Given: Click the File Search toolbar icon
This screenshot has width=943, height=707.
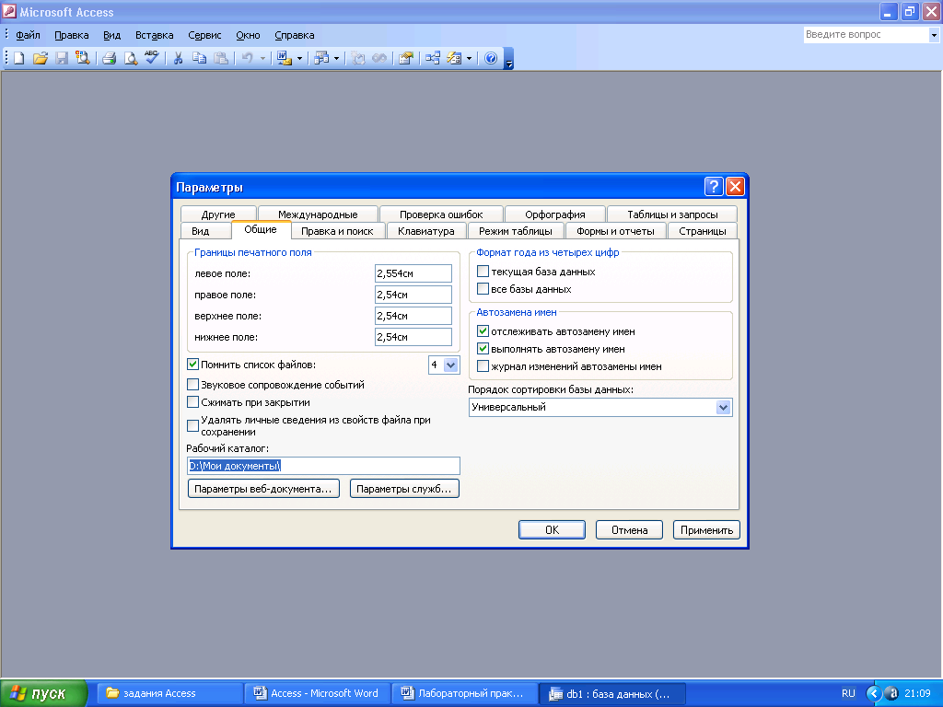Looking at the screenshot, I should (x=82, y=58).
